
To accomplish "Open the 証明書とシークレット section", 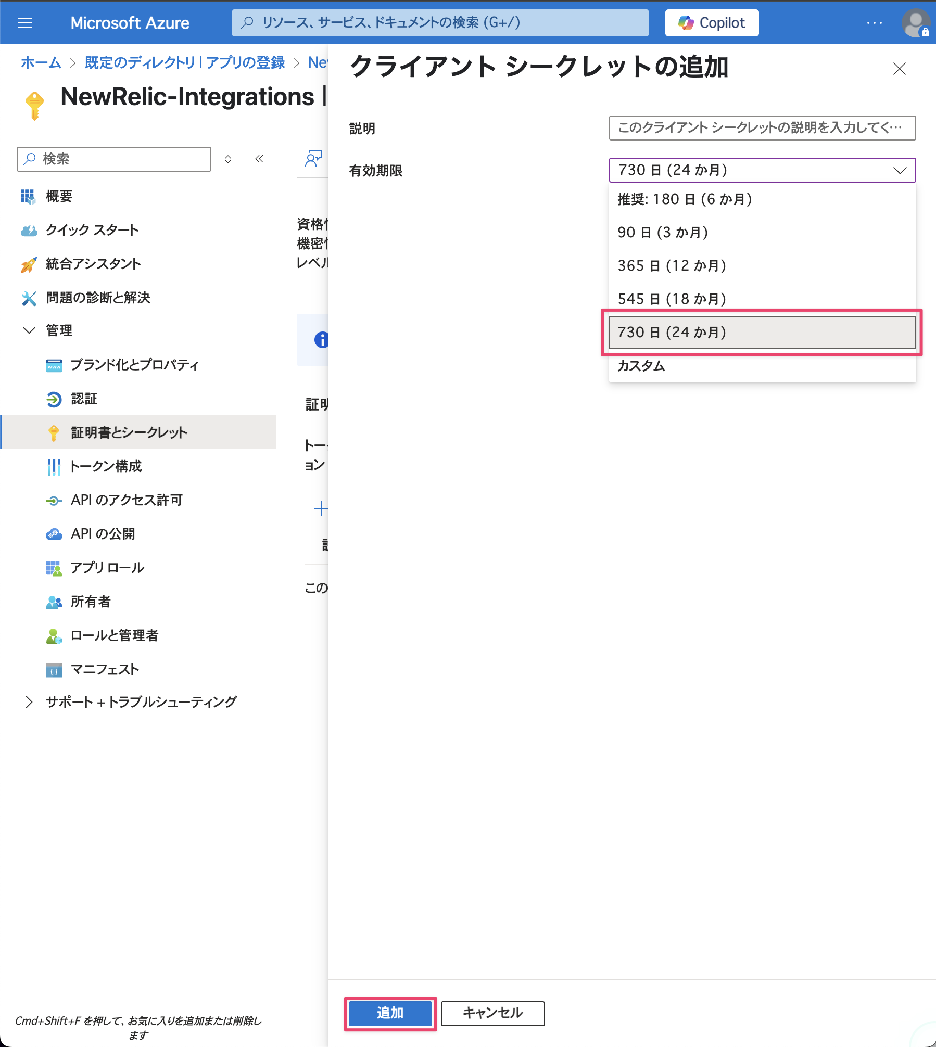I will click(128, 432).
